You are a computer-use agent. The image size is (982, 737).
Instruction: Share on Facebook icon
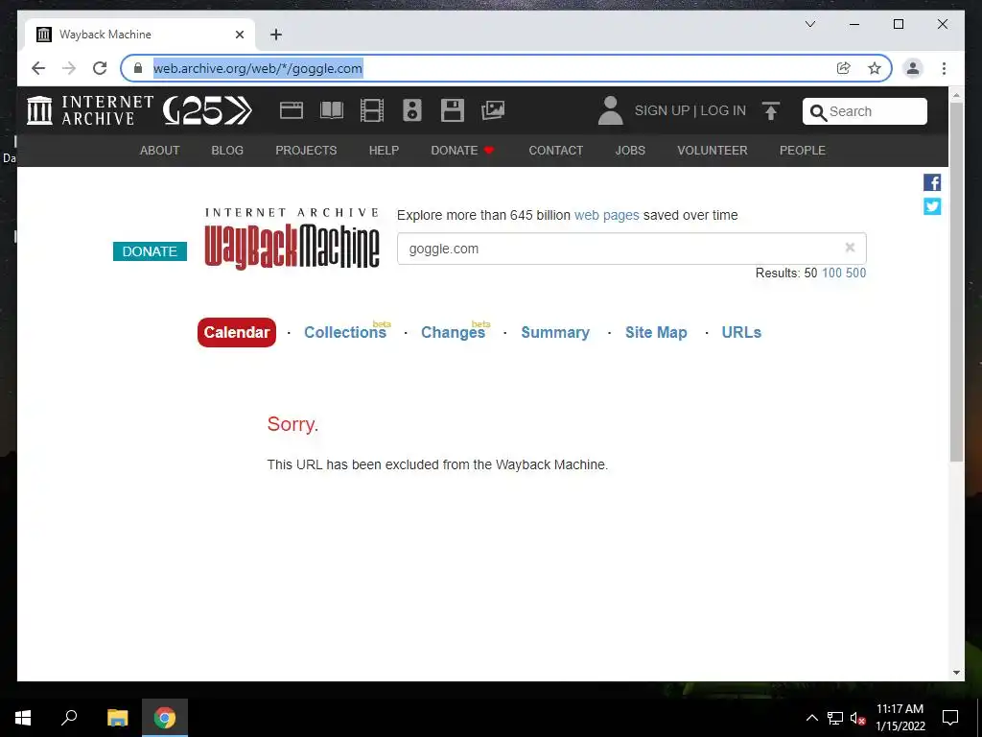(x=932, y=182)
